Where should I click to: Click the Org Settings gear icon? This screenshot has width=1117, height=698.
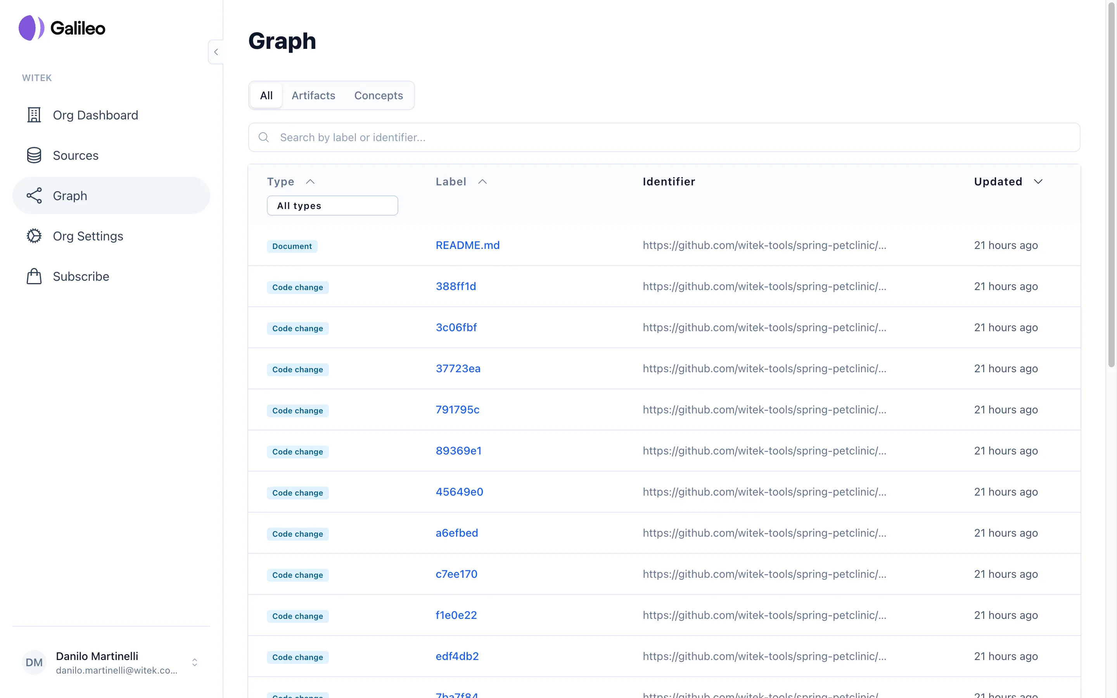pyautogui.click(x=34, y=236)
